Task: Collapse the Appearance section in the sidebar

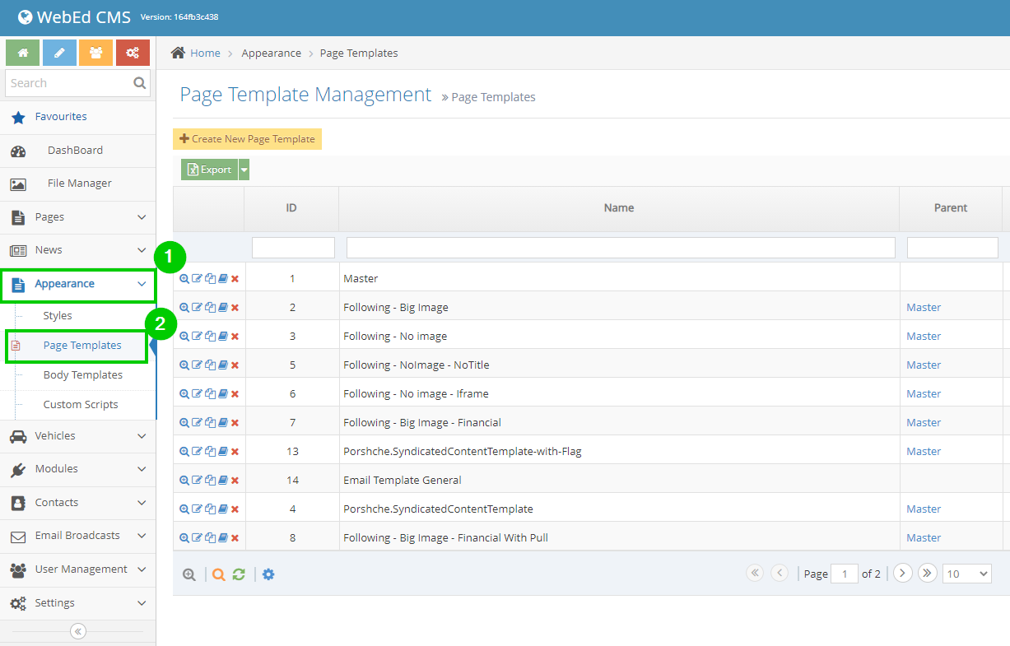Action: click(78, 283)
